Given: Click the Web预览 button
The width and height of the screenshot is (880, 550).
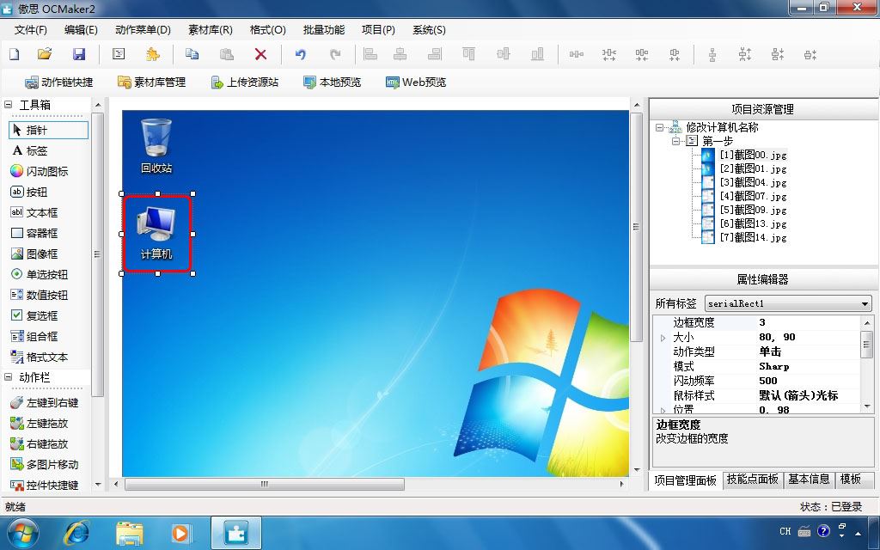Looking at the screenshot, I should pos(416,82).
